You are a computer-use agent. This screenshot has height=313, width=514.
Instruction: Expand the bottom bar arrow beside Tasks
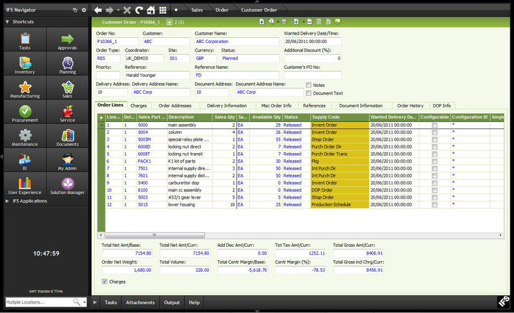(x=95, y=302)
